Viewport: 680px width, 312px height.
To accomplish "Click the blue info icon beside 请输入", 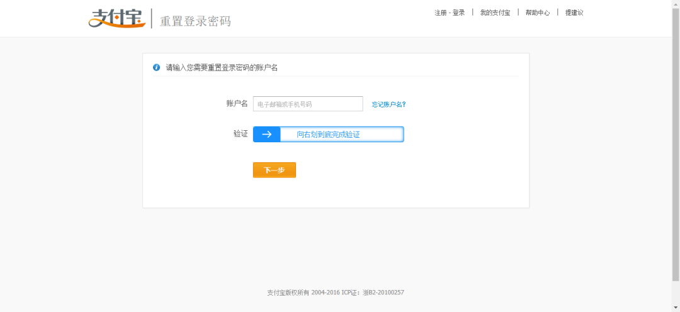I will (157, 67).
